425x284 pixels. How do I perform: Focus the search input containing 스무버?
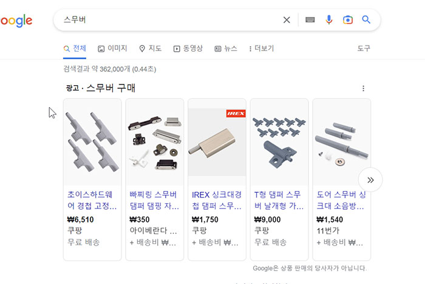tap(171, 20)
